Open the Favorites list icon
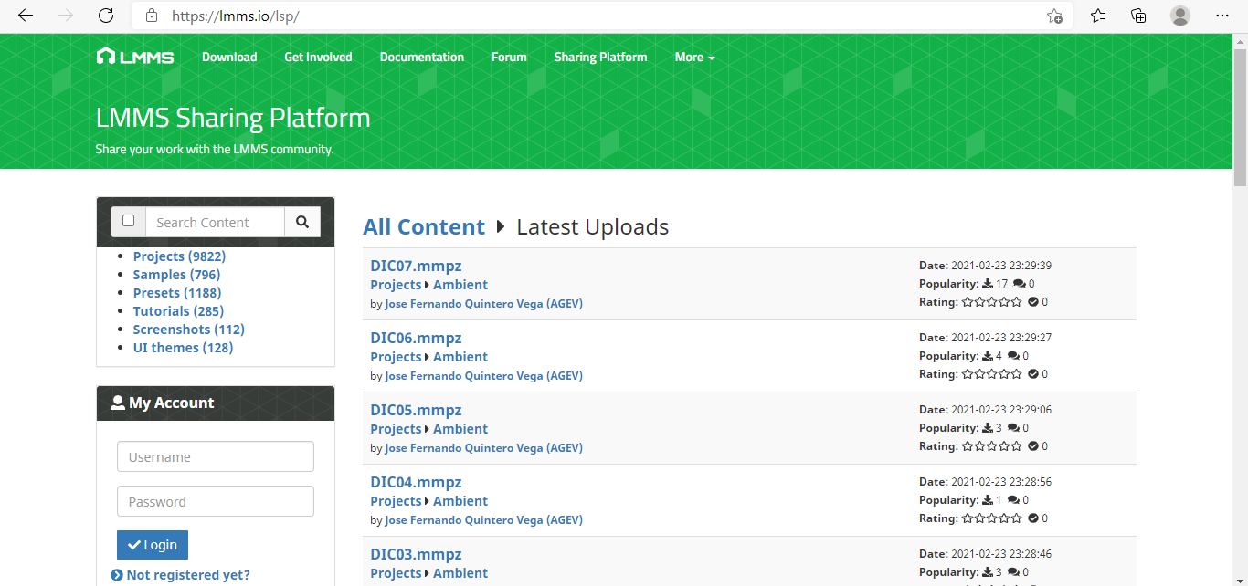The width and height of the screenshot is (1248, 586). (x=1098, y=16)
